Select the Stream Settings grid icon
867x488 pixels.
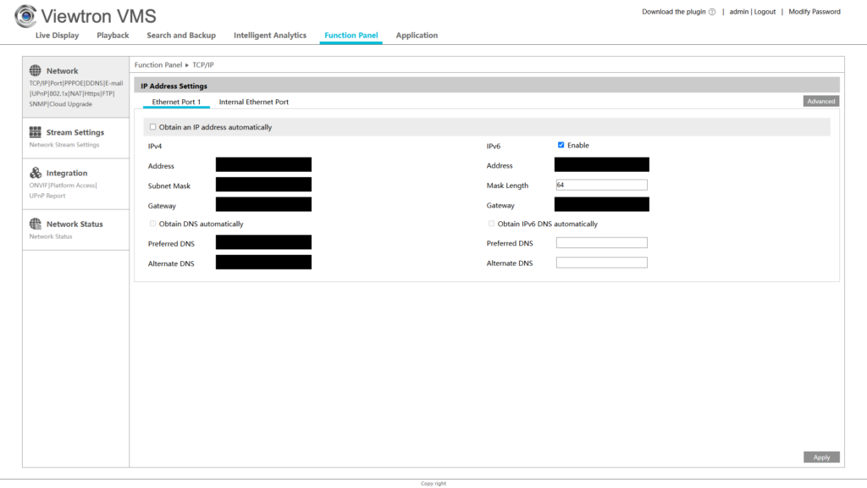pos(36,131)
